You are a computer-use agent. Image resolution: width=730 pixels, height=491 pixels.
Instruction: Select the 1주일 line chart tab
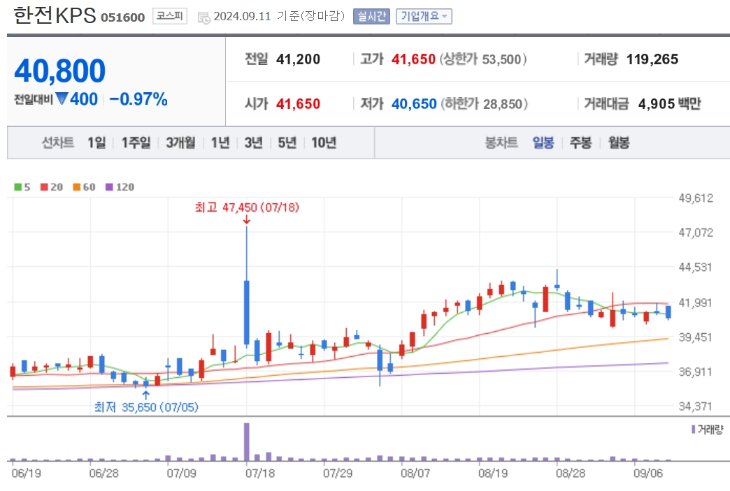pyautogui.click(x=136, y=142)
